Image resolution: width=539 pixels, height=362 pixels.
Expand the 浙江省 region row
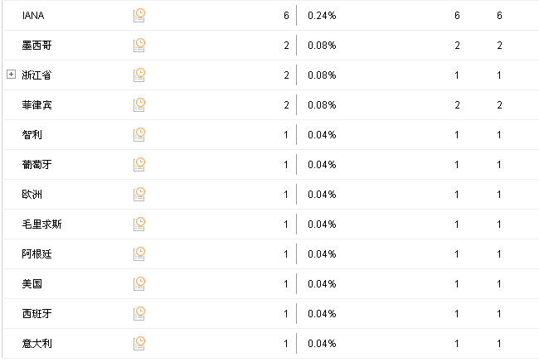[x=11, y=75]
